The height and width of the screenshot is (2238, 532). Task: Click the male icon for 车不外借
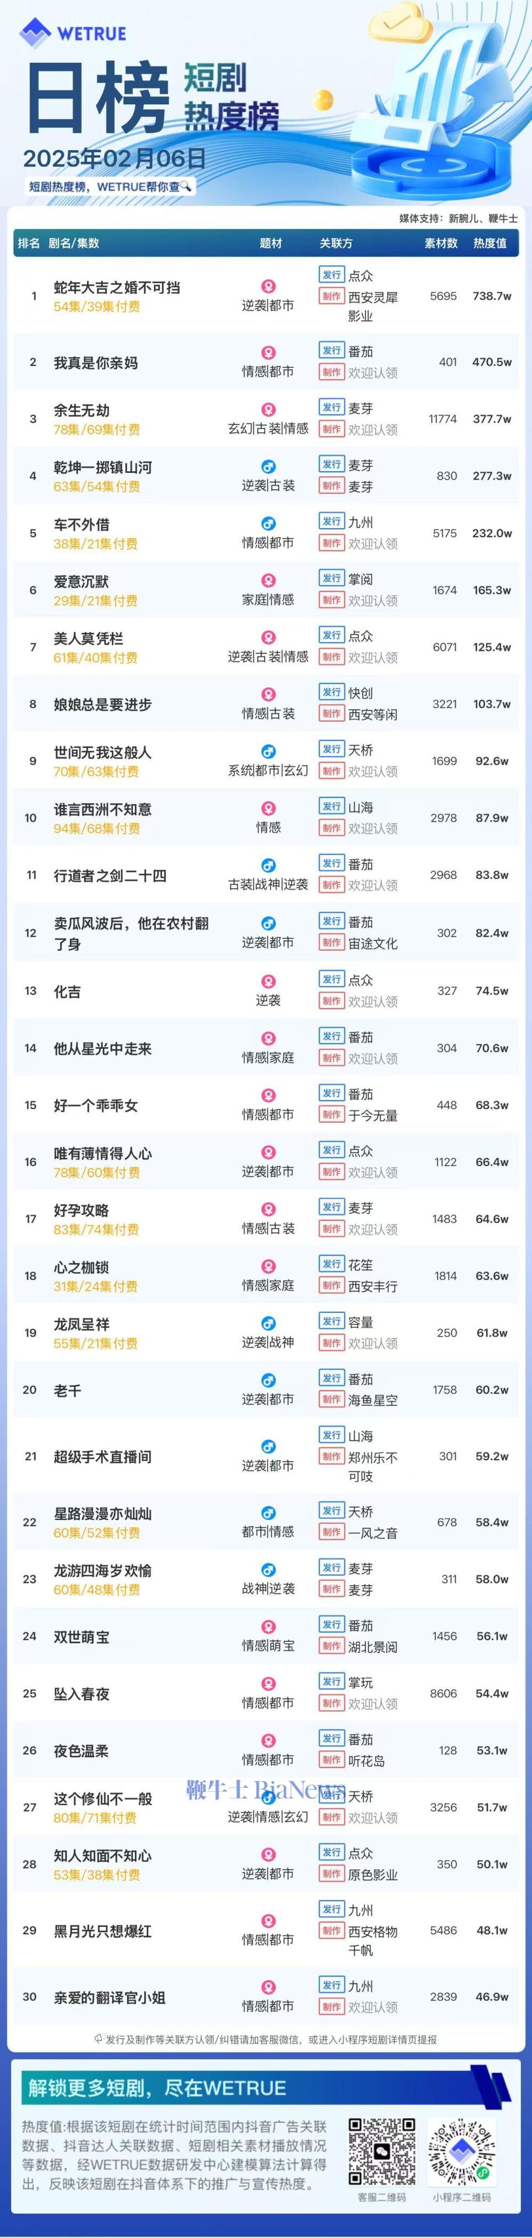pyautogui.click(x=268, y=524)
